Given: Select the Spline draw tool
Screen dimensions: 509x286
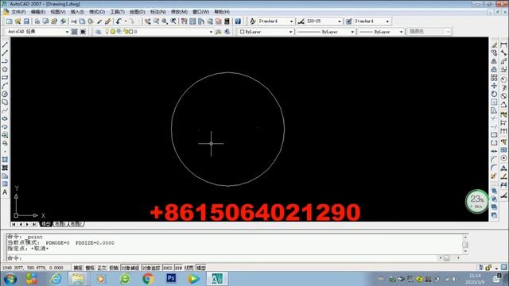Looking at the screenshot, I should pos(5,110).
